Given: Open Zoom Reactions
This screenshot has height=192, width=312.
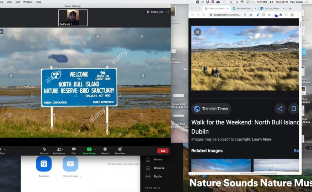Looking at the screenshot, I should pos(120,150).
